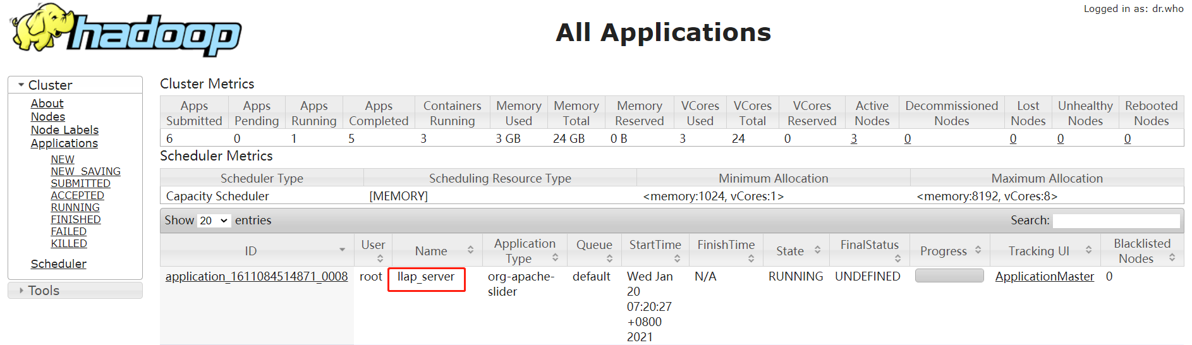
Task: Filter applications by FINISHED state
Action: 76,220
